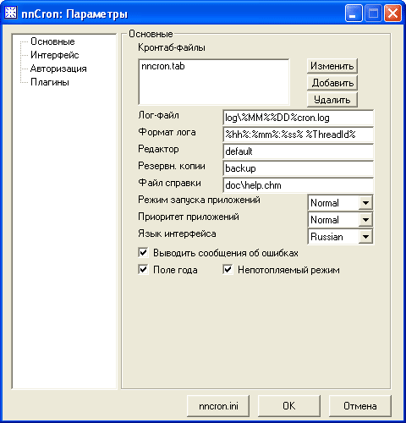
Task: Confirm settings with the OK button
Action: click(x=289, y=406)
